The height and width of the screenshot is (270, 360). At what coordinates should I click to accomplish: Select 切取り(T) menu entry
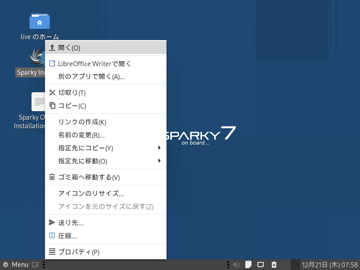(106, 93)
